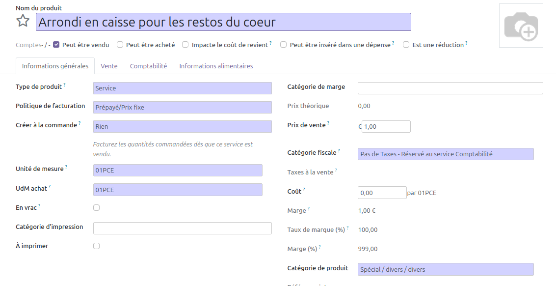Open Catégorie d'impression dropdown

[x=182, y=228]
